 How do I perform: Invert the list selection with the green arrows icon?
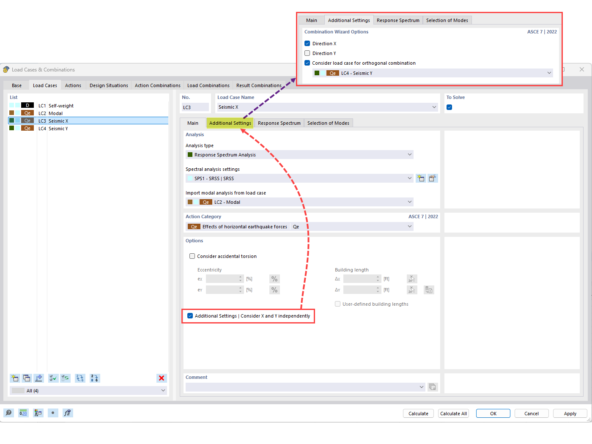pyautogui.click(x=65, y=378)
